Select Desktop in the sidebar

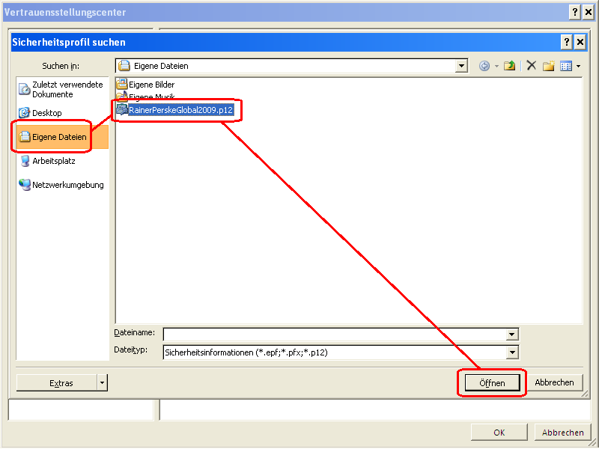click(x=49, y=112)
